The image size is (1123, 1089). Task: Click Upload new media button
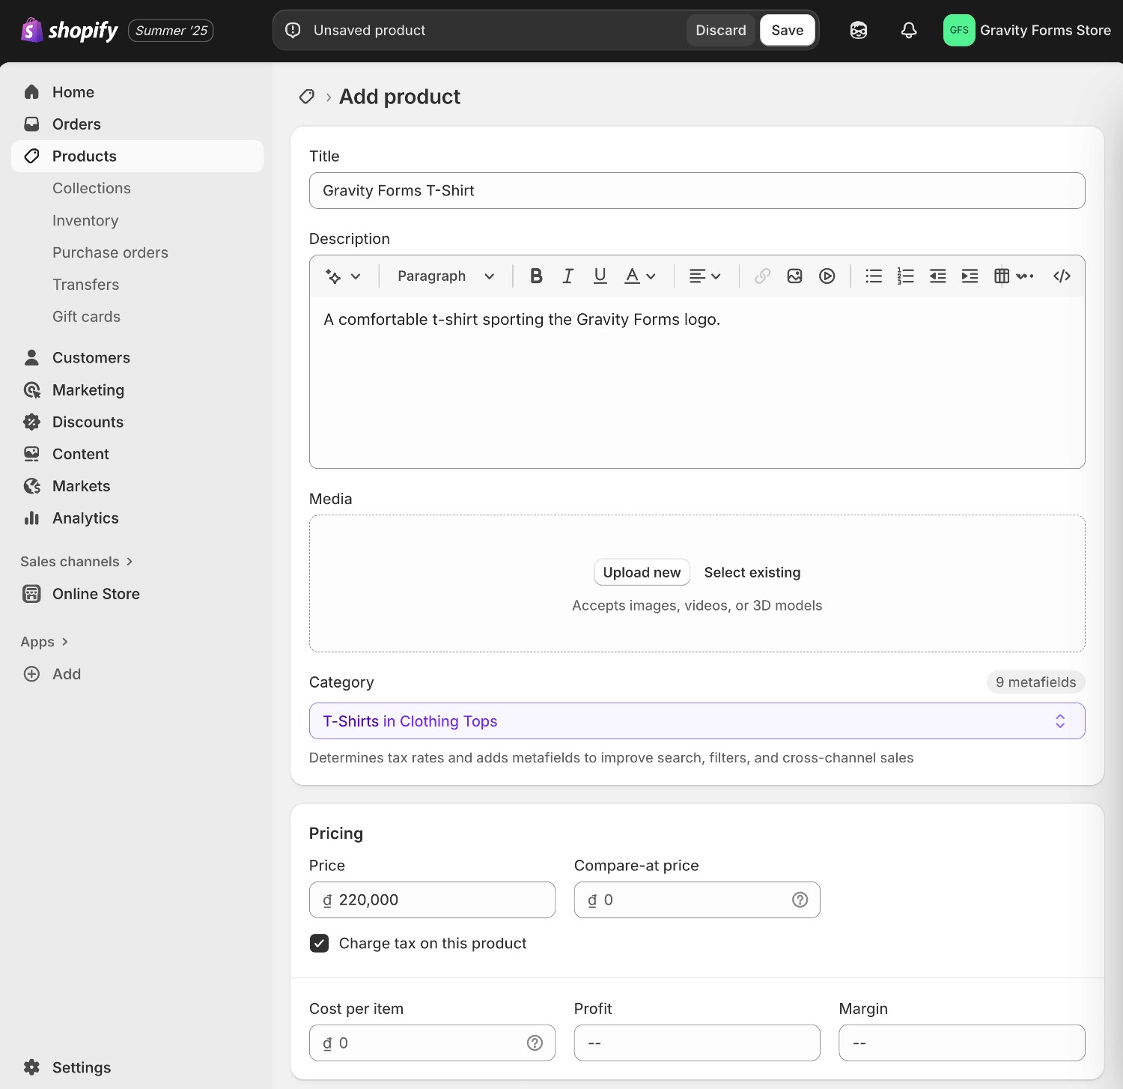coord(642,573)
